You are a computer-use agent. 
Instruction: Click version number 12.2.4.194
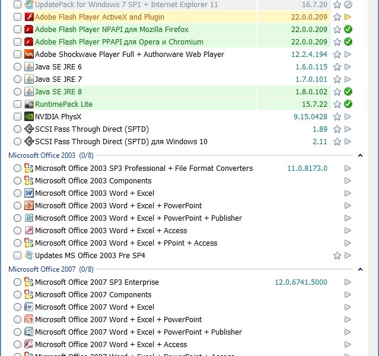(309, 54)
